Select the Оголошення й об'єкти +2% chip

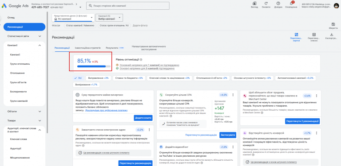tap(212, 78)
